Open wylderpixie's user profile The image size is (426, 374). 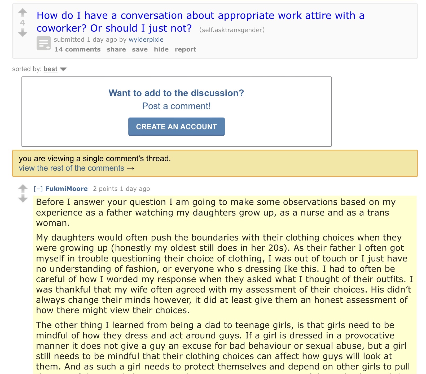[x=146, y=40]
